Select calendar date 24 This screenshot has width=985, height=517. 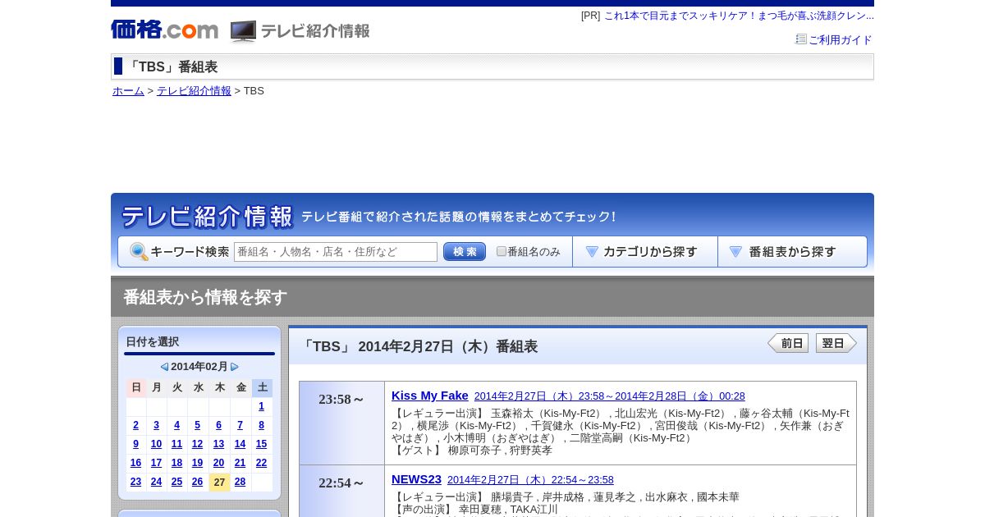156,482
